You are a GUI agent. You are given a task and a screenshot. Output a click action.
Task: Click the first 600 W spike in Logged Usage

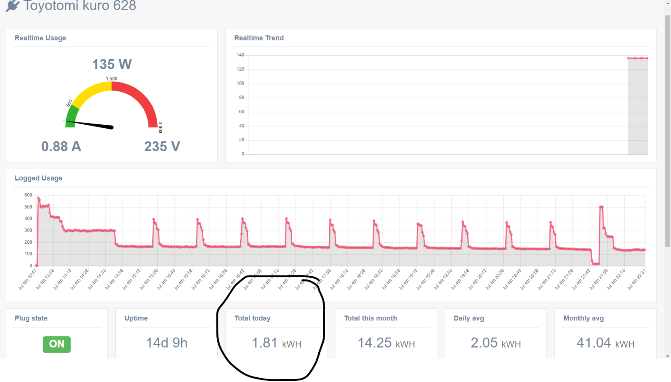coord(38,198)
